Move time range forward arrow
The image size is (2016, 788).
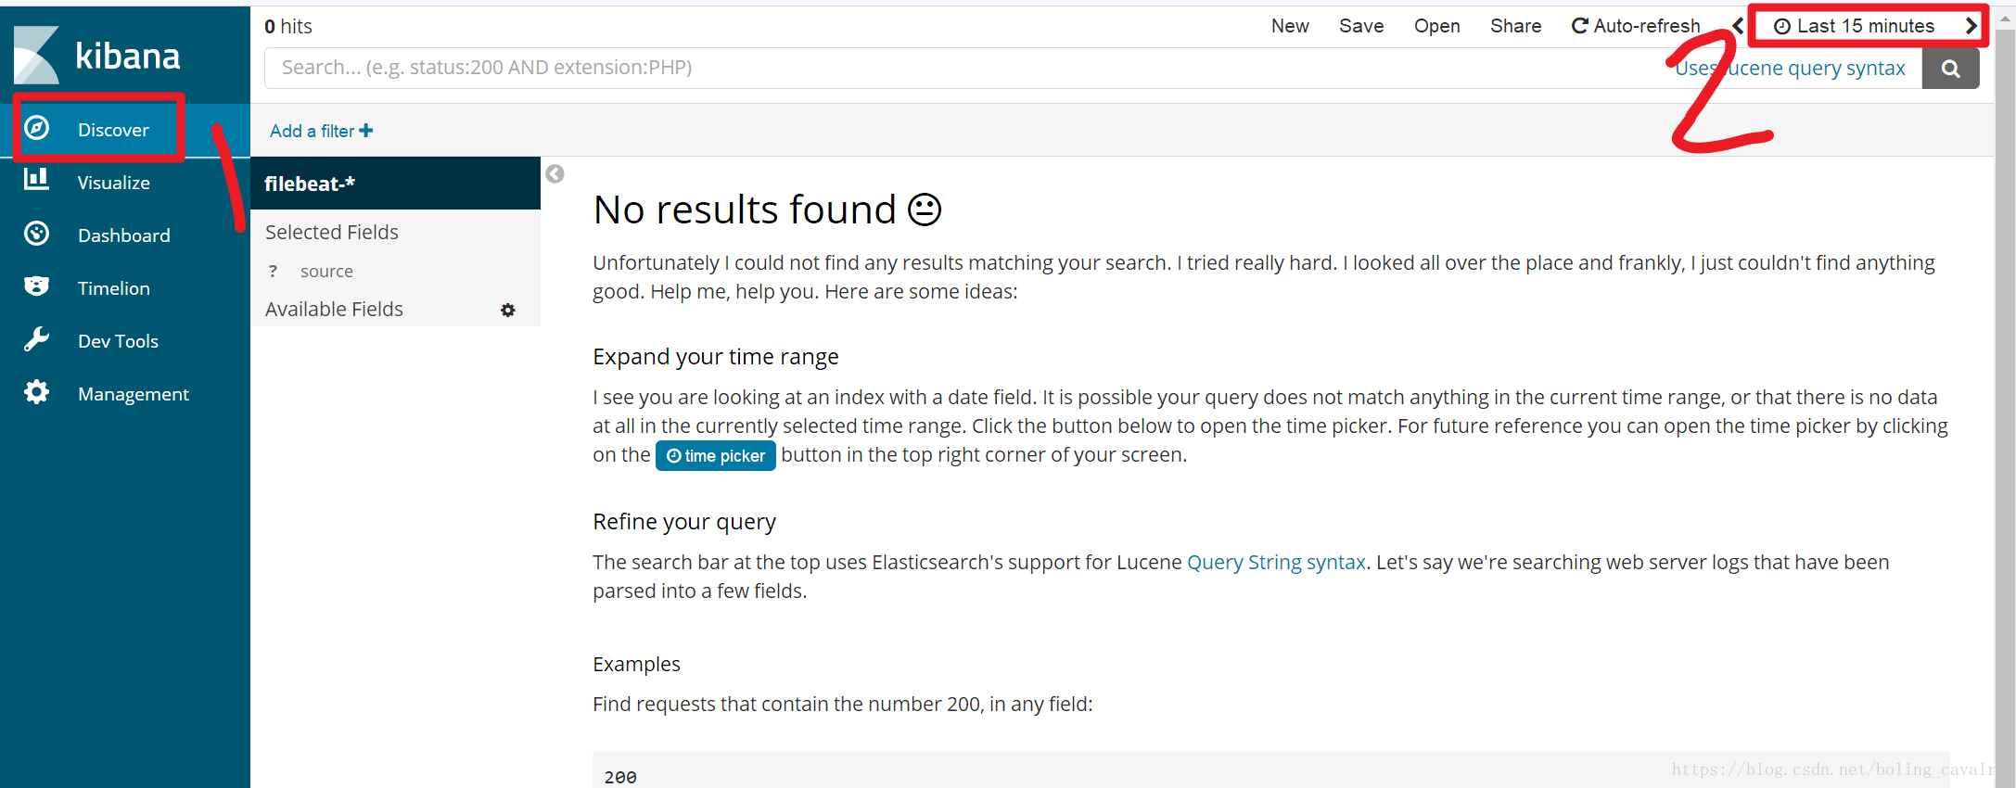(1971, 26)
